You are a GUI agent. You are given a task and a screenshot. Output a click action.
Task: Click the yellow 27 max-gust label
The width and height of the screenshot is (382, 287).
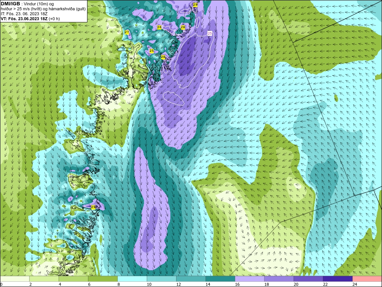[x=127, y=32]
